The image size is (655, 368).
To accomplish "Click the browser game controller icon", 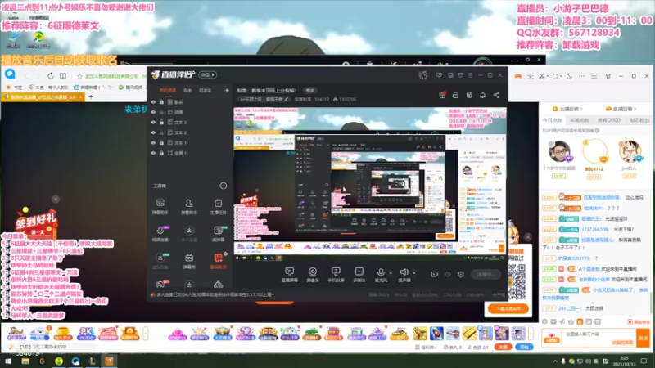I will click(x=518, y=76).
